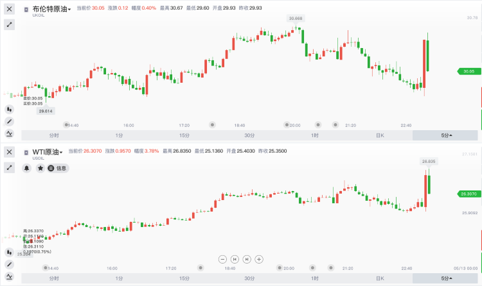This screenshot has width=482, height=286.
Task: Open the 5分 interval dropdown in WTI chart
Action: [x=445, y=278]
